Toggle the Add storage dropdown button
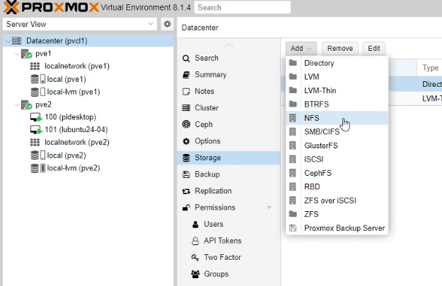 tap(301, 49)
